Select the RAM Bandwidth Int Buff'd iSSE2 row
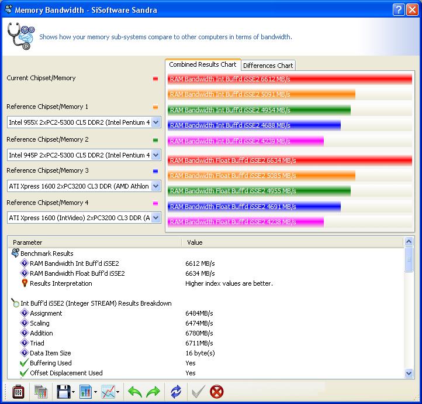Viewport: 422px width, 404px height. coord(206,263)
